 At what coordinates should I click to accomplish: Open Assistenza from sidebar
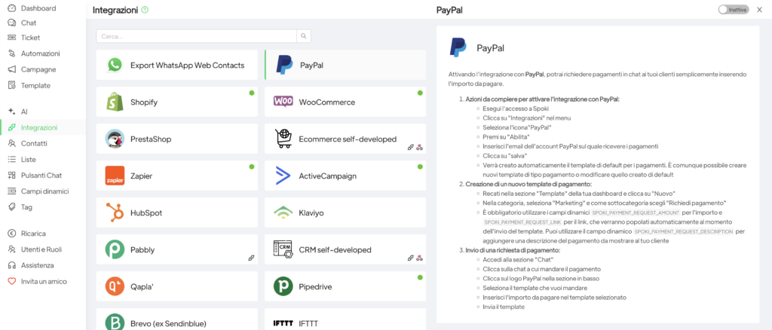click(37, 265)
